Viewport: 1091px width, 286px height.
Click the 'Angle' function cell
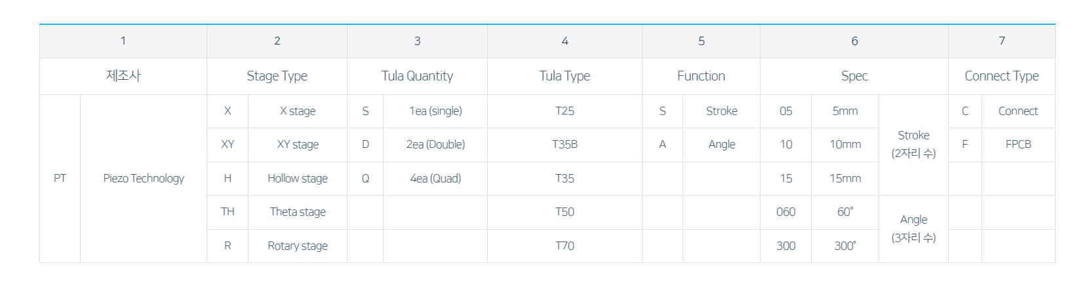coord(721,145)
